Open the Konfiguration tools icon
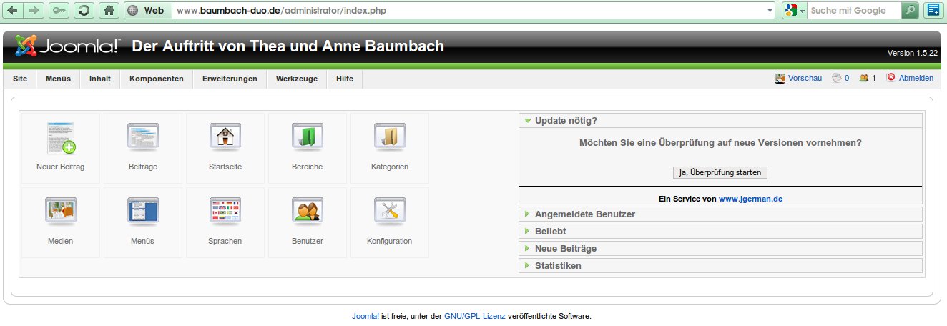Viewport: 947px width, 326px height. pyautogui.click(x=390, y=212)
